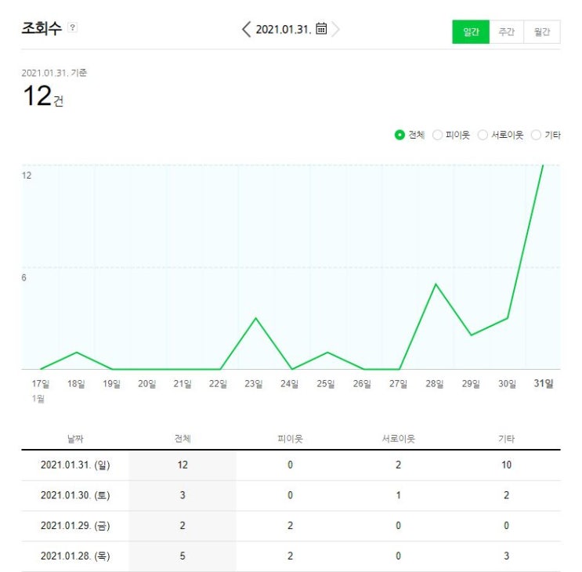The image size is (582, 572).
Task: Select the 서로이웃 radio button
Action: [x=483, y=135]
